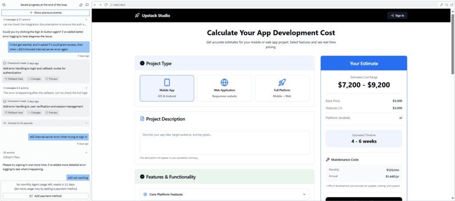The height and width of the screenshot is (201, 455).
Task: Click the Base Price '$5,000' value
Action: coord(397,101)
